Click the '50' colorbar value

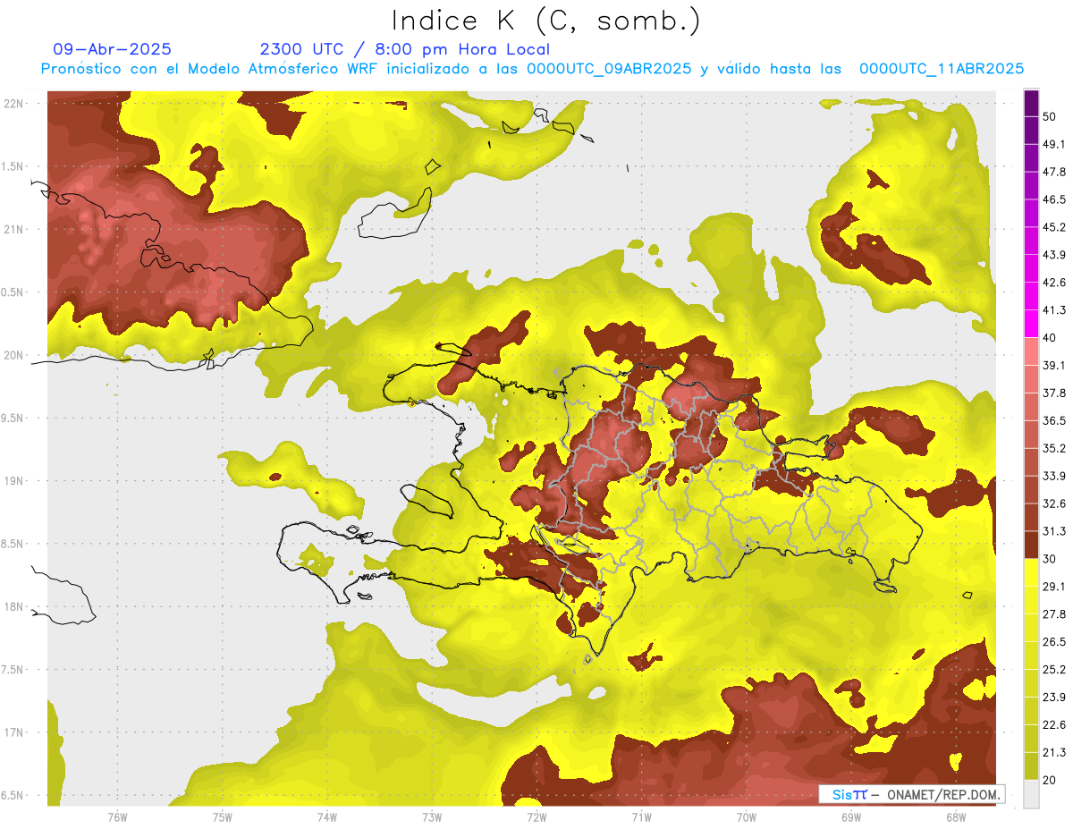[x=1051, y=116]
